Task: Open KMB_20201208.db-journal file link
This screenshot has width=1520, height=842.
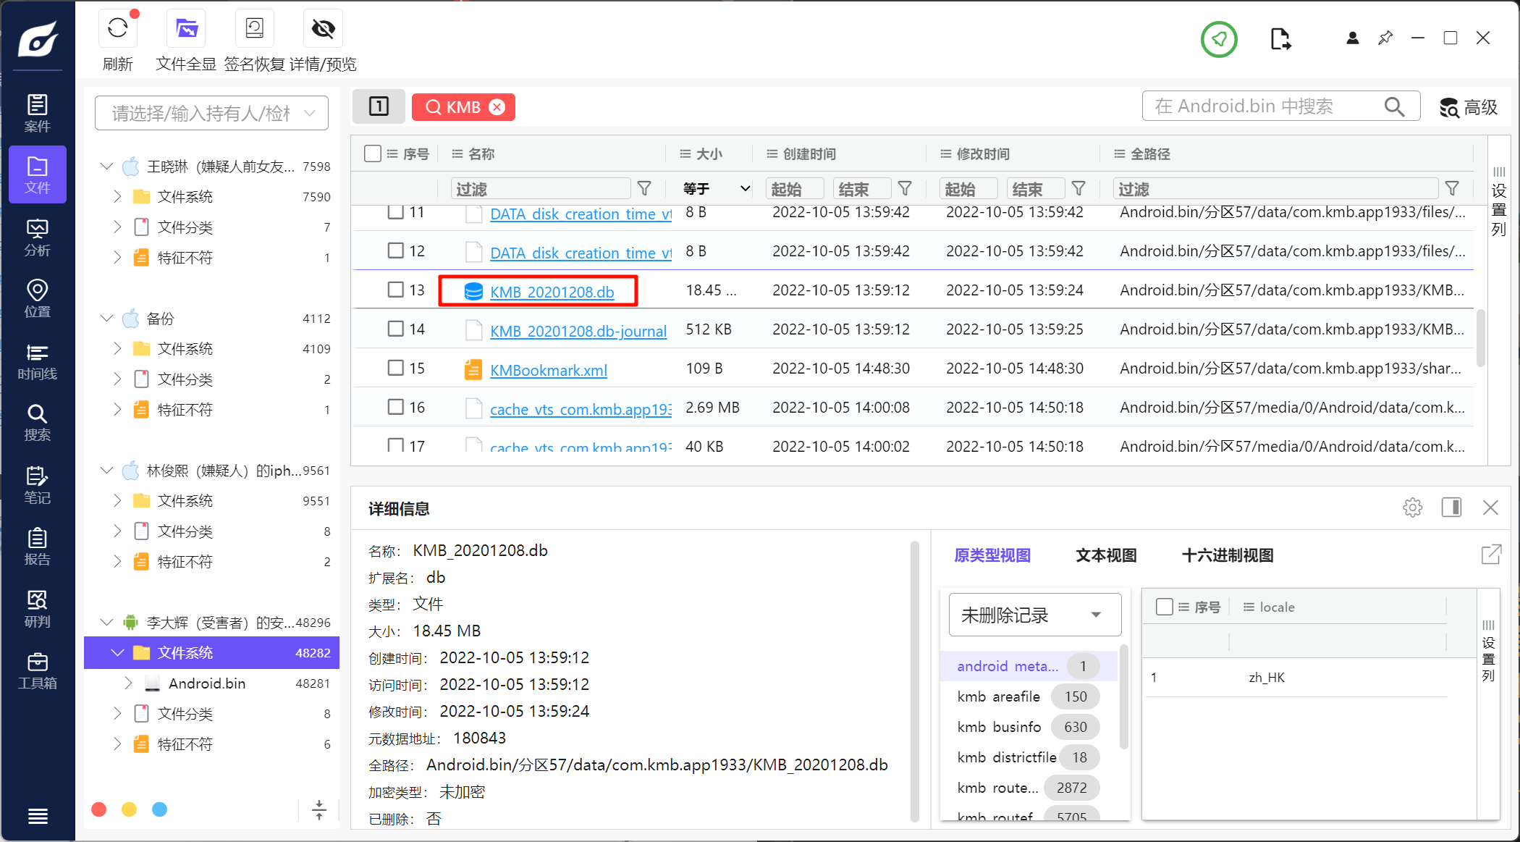Action: pyautogui.click(x=578, y=331)
